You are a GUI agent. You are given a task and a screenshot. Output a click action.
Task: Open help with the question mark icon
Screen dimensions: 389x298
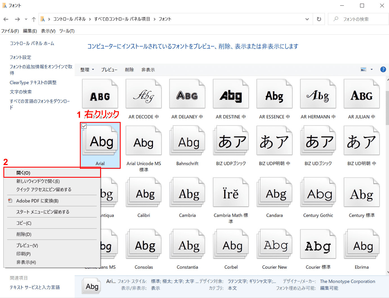(383, 70)
